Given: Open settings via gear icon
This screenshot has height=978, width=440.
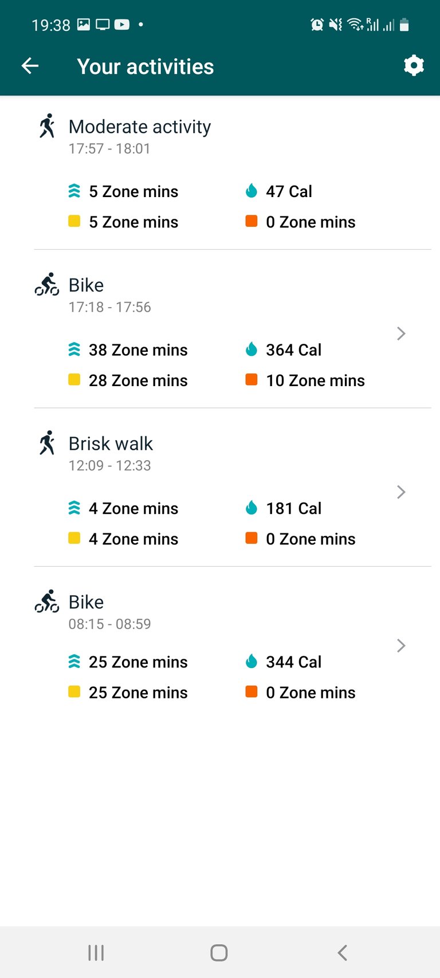Looking at the screenshot, I should (414, 66).
